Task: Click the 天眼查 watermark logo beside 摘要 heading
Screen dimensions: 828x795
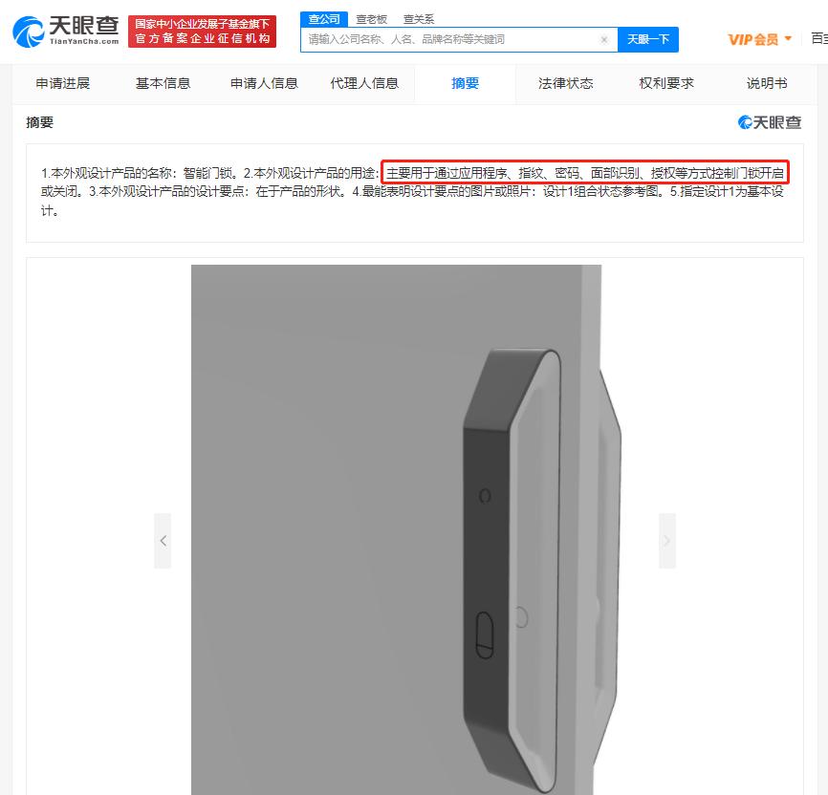Action: pos(770,122)
